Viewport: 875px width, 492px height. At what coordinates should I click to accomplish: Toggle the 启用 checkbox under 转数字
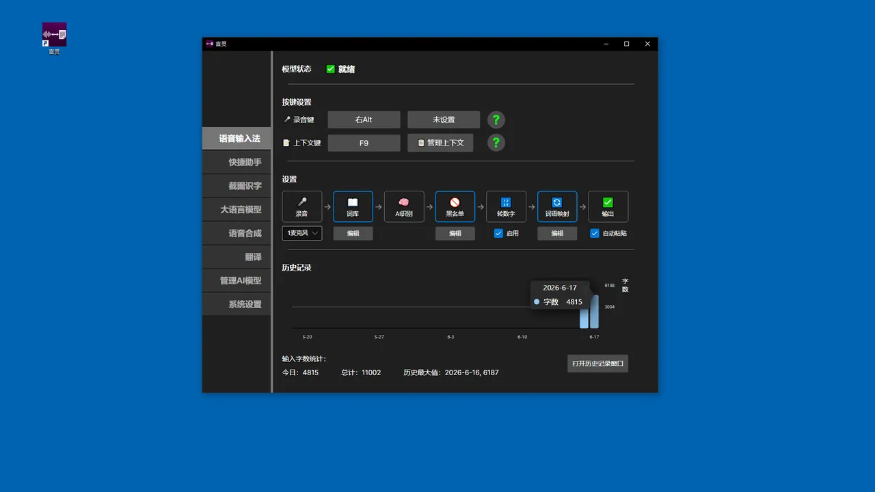pos(498,233)
